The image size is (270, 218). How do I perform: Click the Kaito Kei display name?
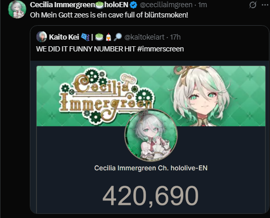click(x=64, y=37)
